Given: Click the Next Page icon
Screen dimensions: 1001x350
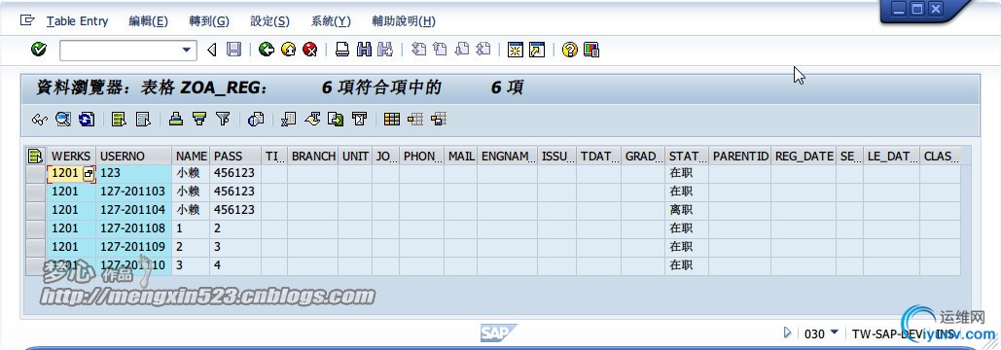Looking at the screenshot, I should [461, 49].
